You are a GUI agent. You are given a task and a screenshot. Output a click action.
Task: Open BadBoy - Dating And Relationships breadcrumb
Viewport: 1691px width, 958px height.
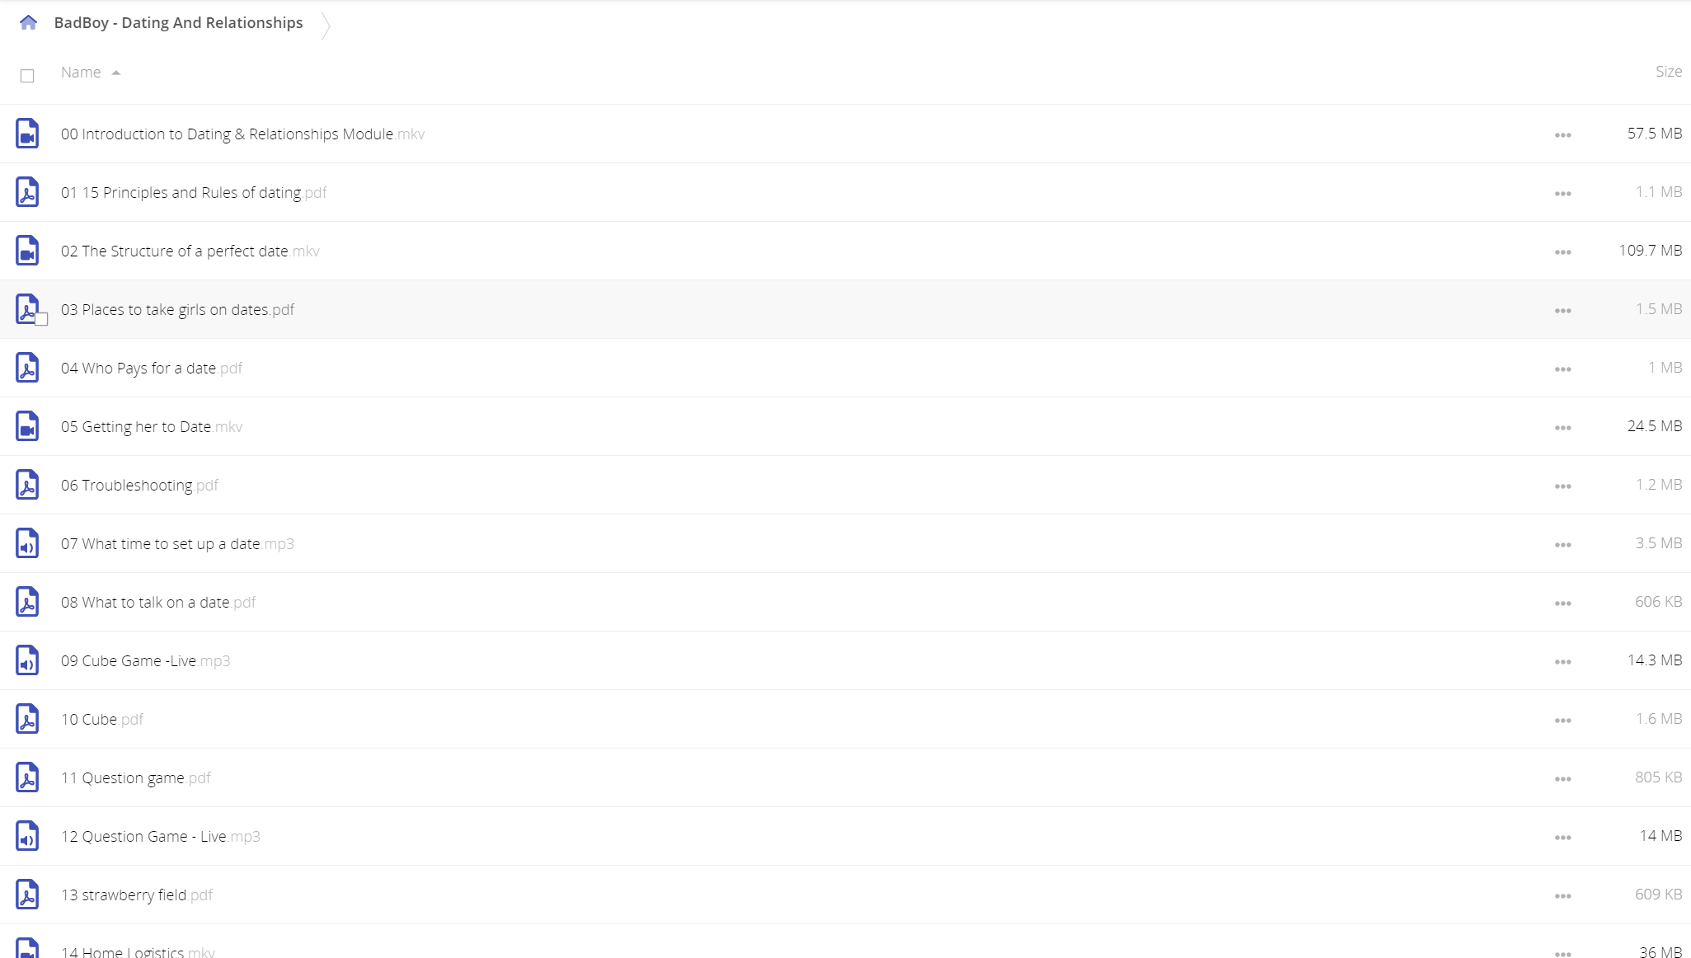click(x=178, y=23)
